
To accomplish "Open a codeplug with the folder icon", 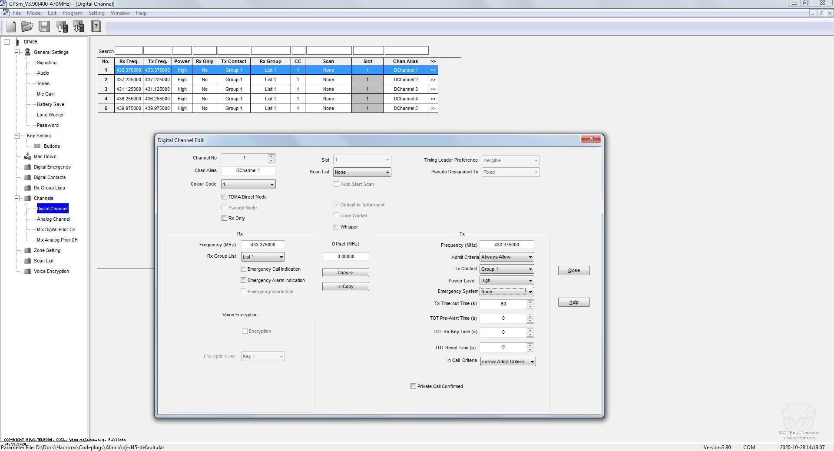I will coord(27,27).
